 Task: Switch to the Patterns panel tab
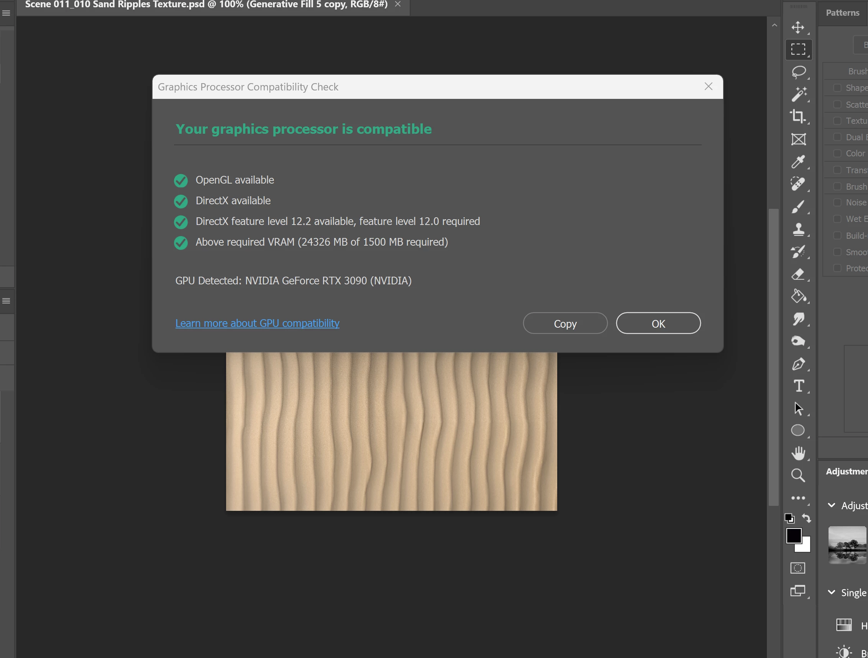click(x=842, y=13)
